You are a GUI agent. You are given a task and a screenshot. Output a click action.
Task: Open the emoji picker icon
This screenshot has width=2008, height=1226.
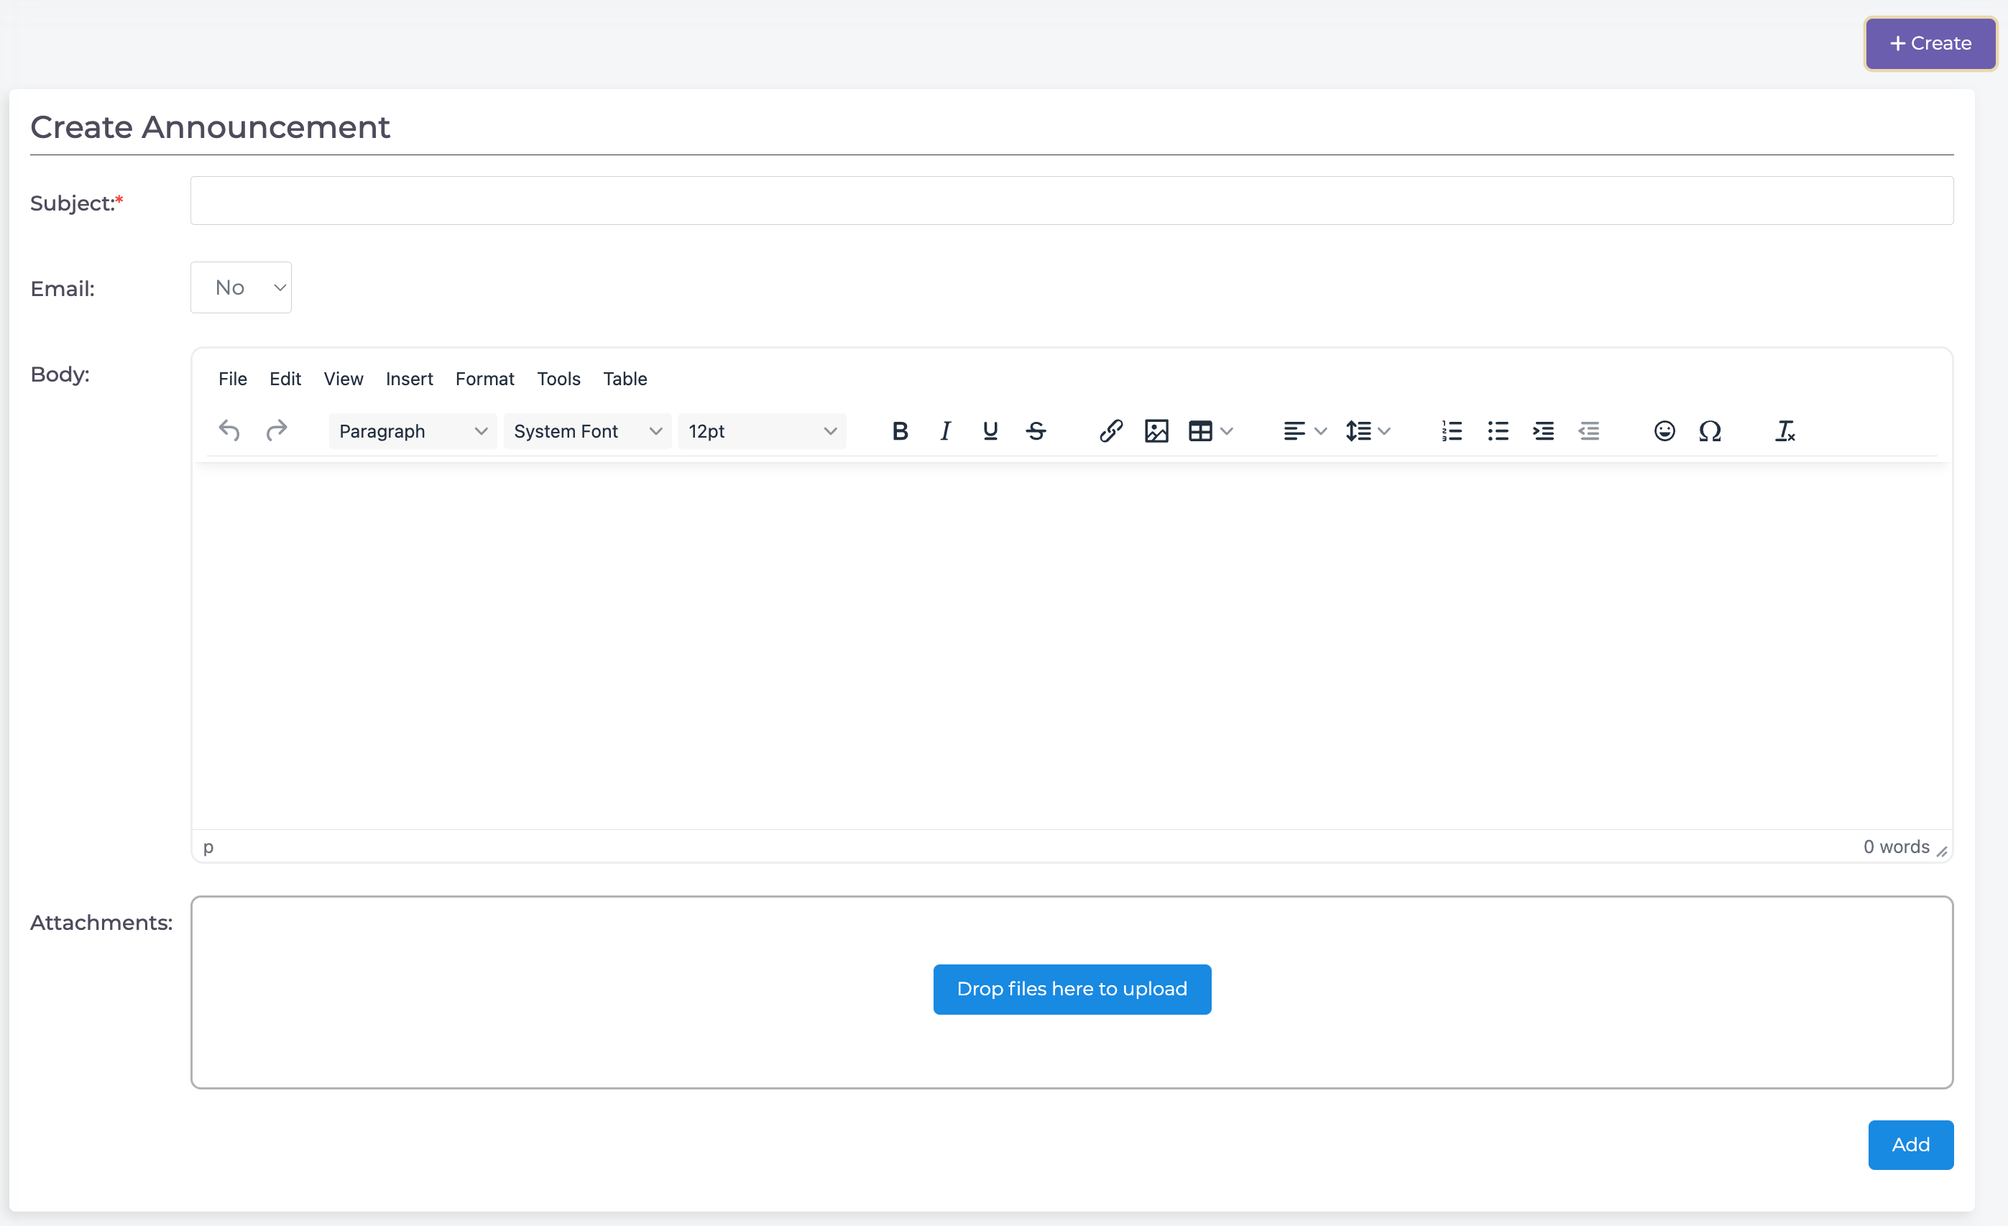pyautogui.click(x=1664, y=431)
